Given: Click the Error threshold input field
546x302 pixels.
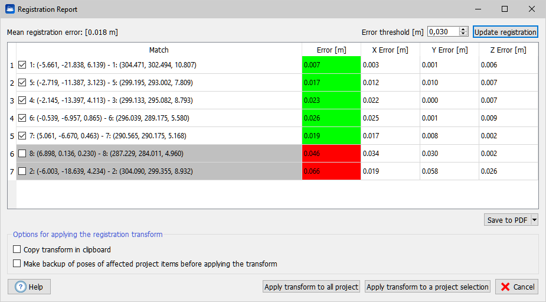Looking at the screenshot, I should pos(443,32).
